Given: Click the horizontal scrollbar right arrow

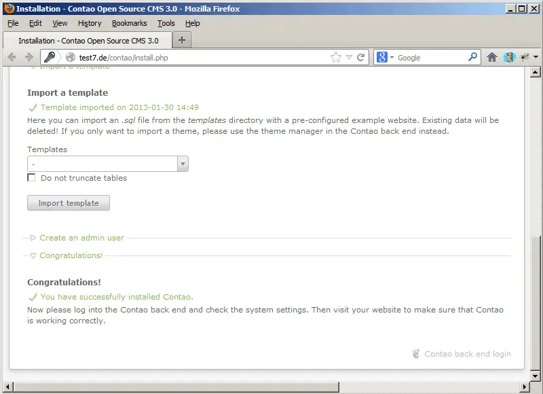Looking at the screenshot, I should [x=525, y=387].
